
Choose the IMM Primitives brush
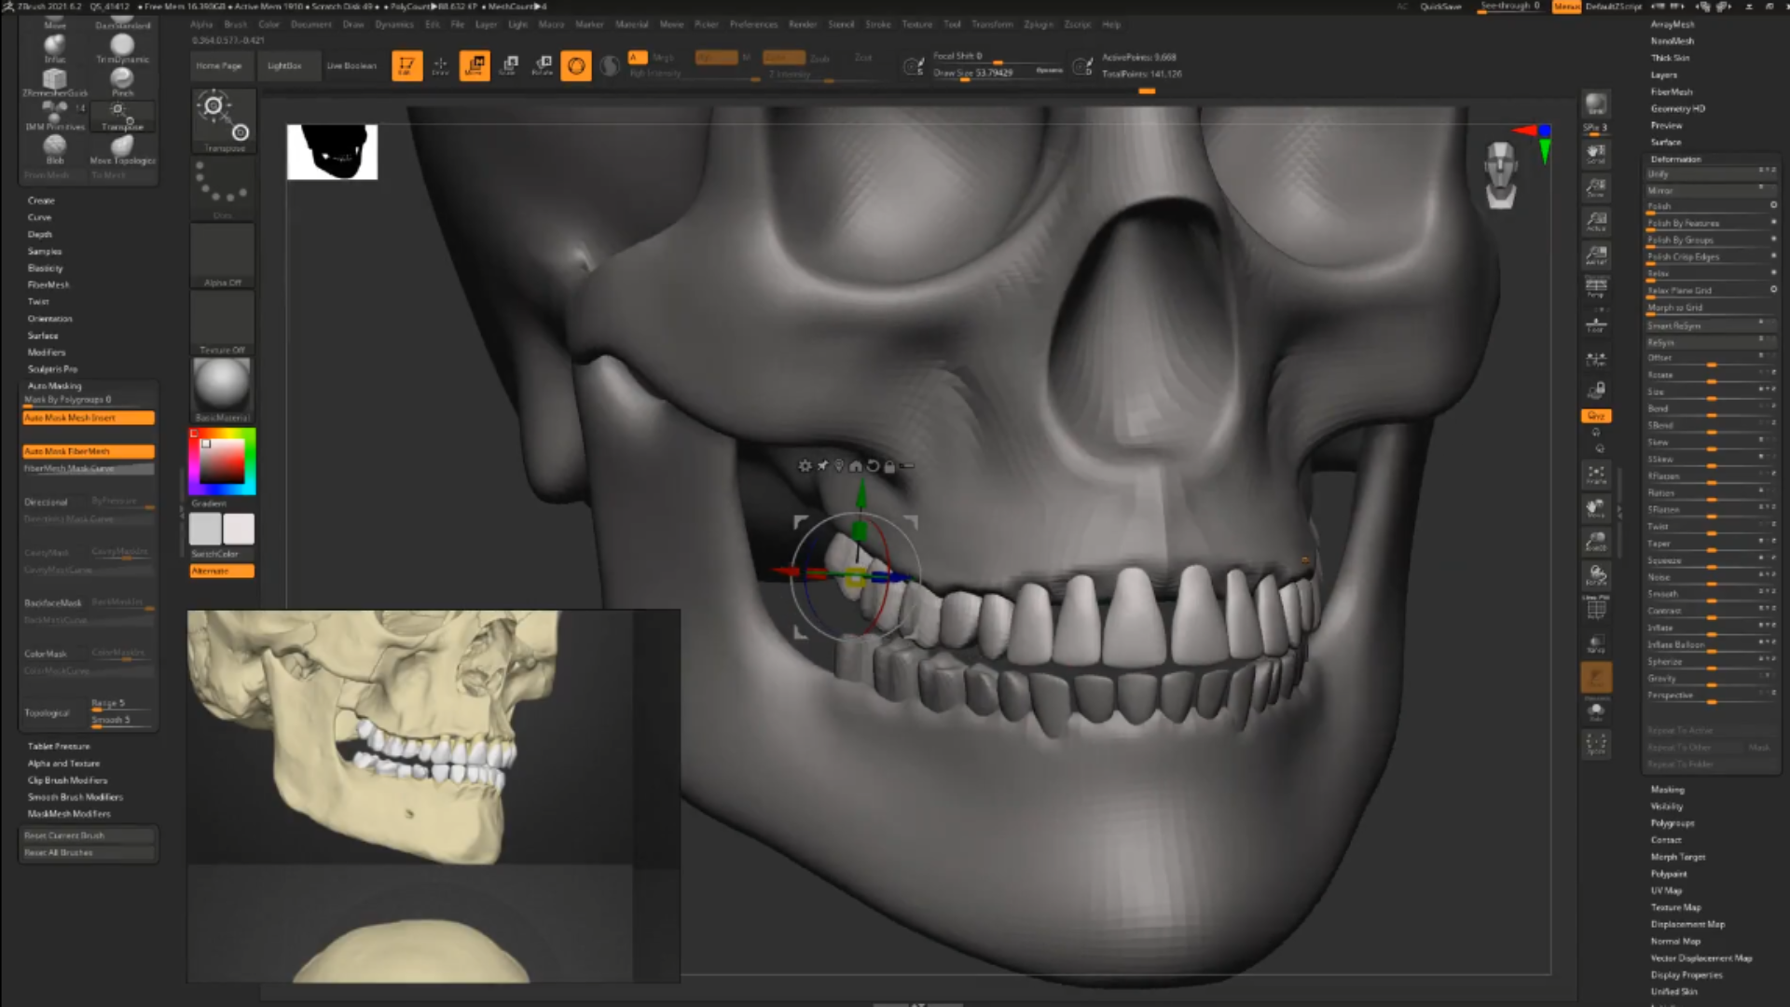[55, 116]
